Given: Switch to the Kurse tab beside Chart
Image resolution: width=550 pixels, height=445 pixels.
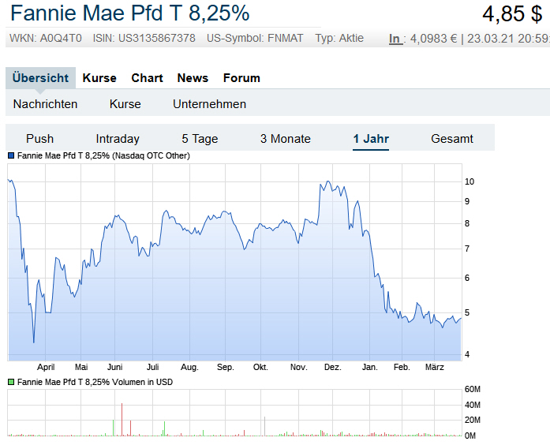Looking at the screenshot, I should (99, 78).
